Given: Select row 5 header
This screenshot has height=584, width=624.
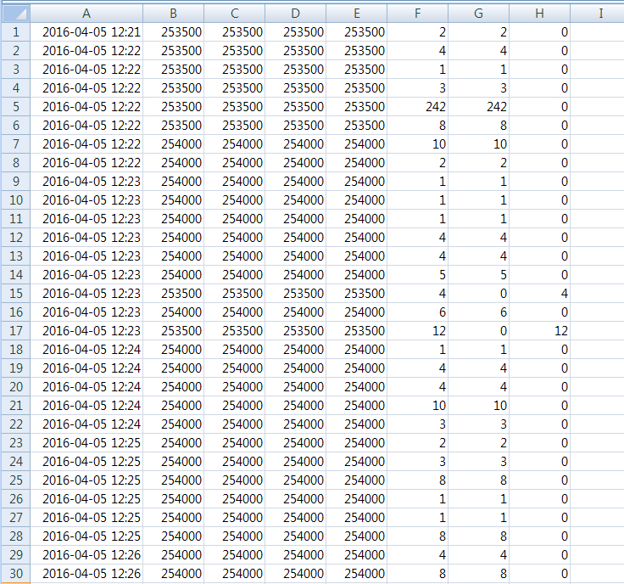Looking at the screenshot, I should pos(16,107).
